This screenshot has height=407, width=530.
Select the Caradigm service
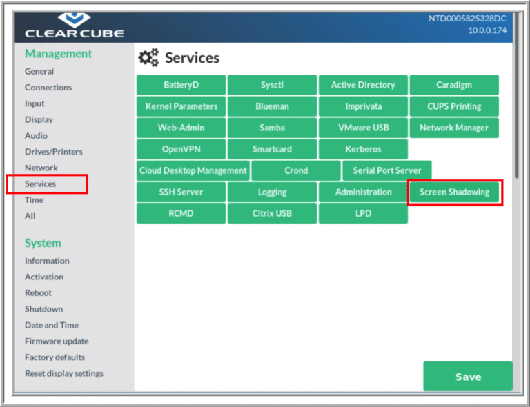(x=454, y=85)
